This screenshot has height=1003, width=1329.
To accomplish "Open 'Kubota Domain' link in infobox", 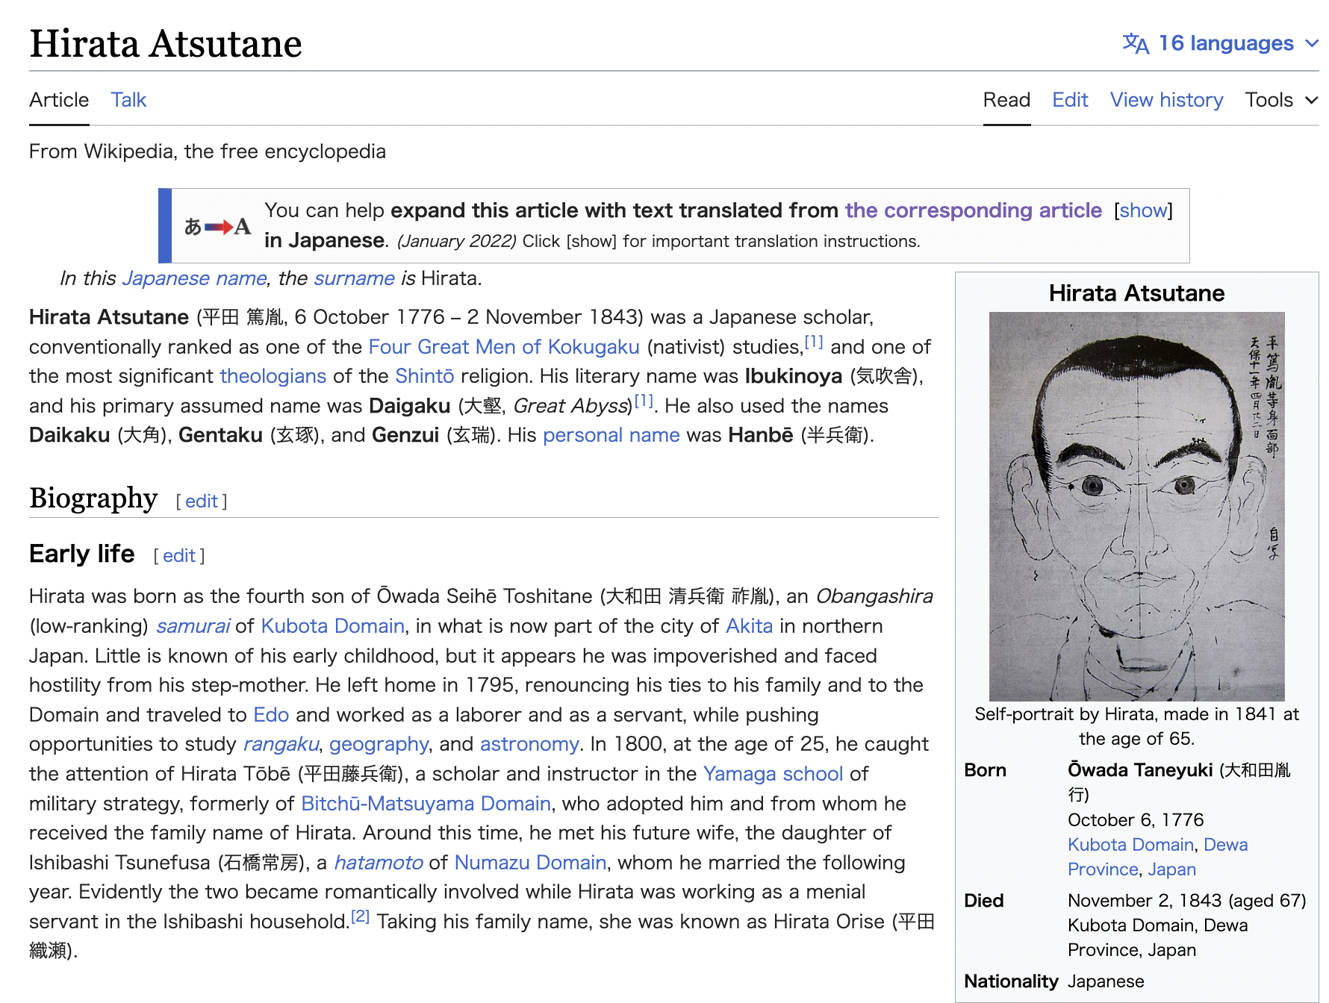I will (1130, 845).
